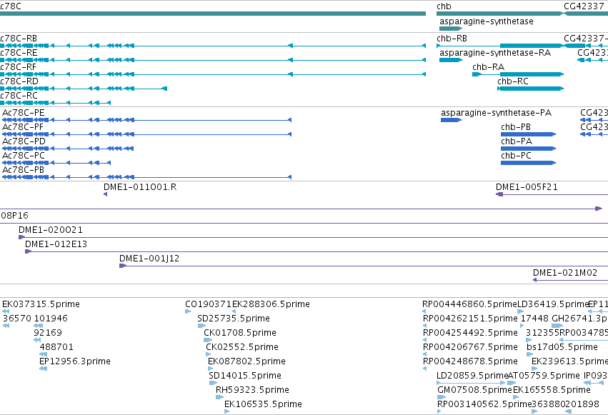
Task: Select the DME1-001J12 clone feature
Action: pyautogui.click(x=364, y=266)
